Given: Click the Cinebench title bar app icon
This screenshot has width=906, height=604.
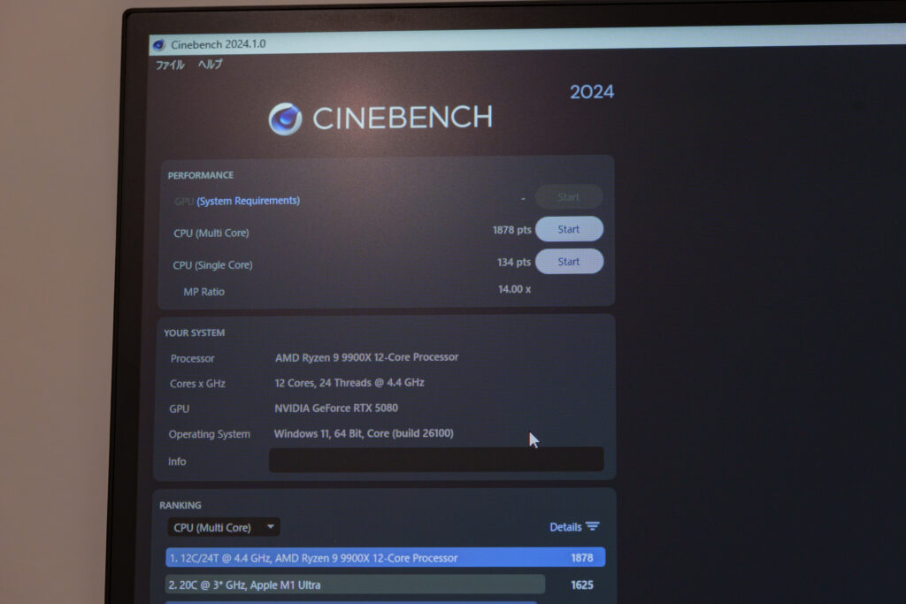Looking at the screenshot, I should point(159,44).
